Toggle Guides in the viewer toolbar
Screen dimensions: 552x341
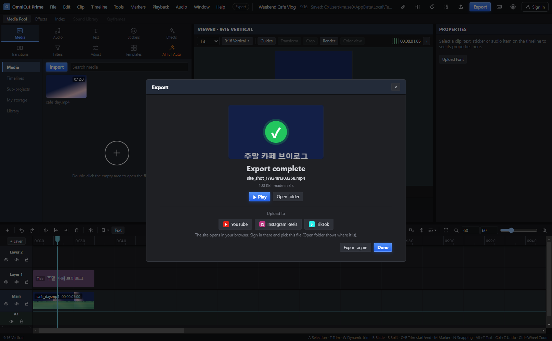point(266,41)
